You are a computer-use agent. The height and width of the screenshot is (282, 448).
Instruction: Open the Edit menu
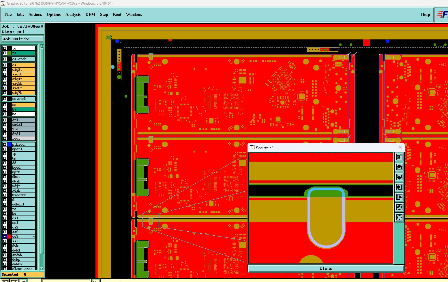click(x=20, y=14)
